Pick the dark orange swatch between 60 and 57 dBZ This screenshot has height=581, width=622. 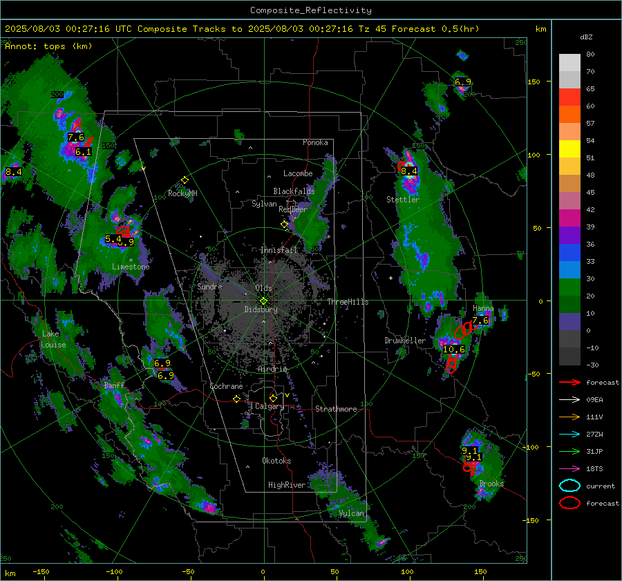[x=569, y=115]
